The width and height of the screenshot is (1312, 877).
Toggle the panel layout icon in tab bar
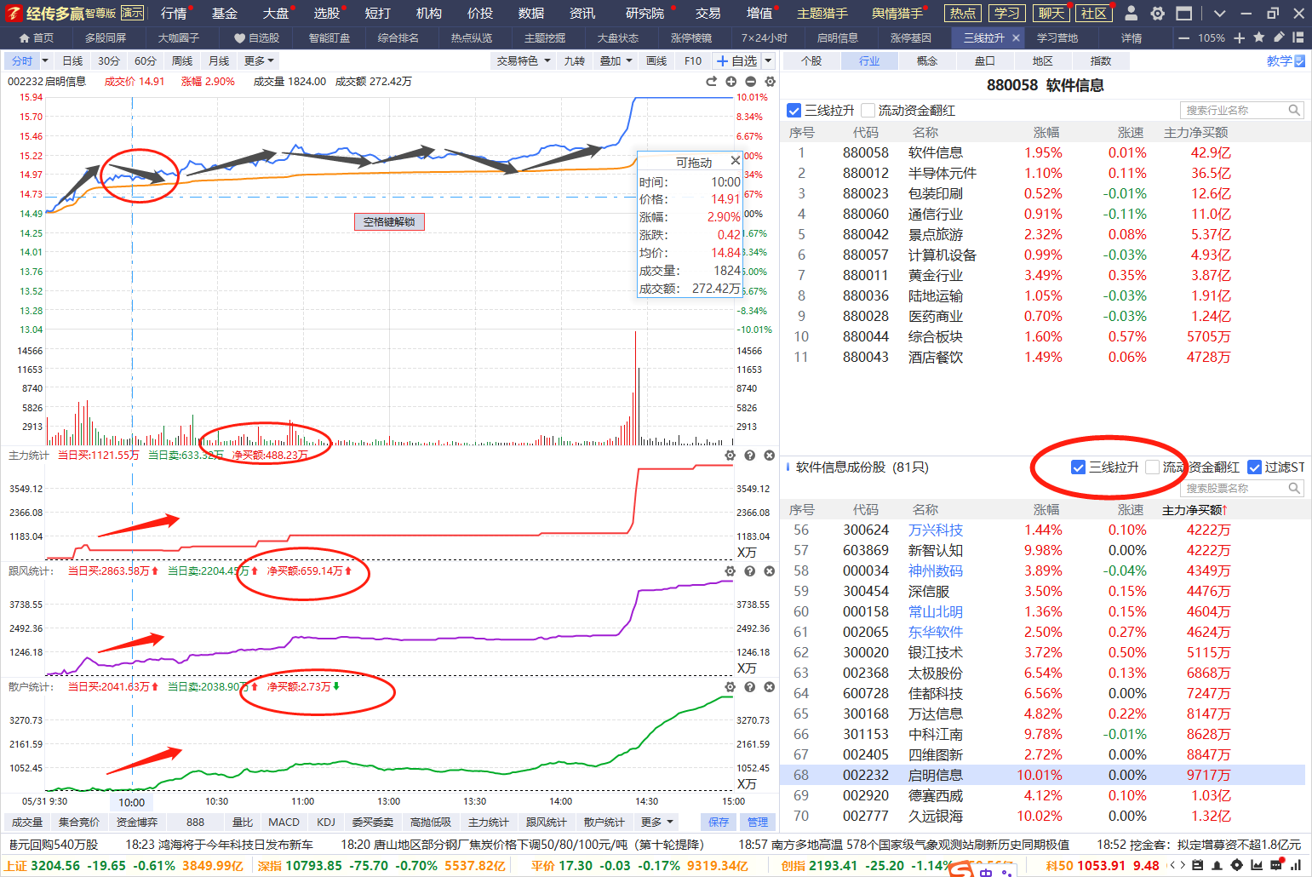coord(1298,37)
